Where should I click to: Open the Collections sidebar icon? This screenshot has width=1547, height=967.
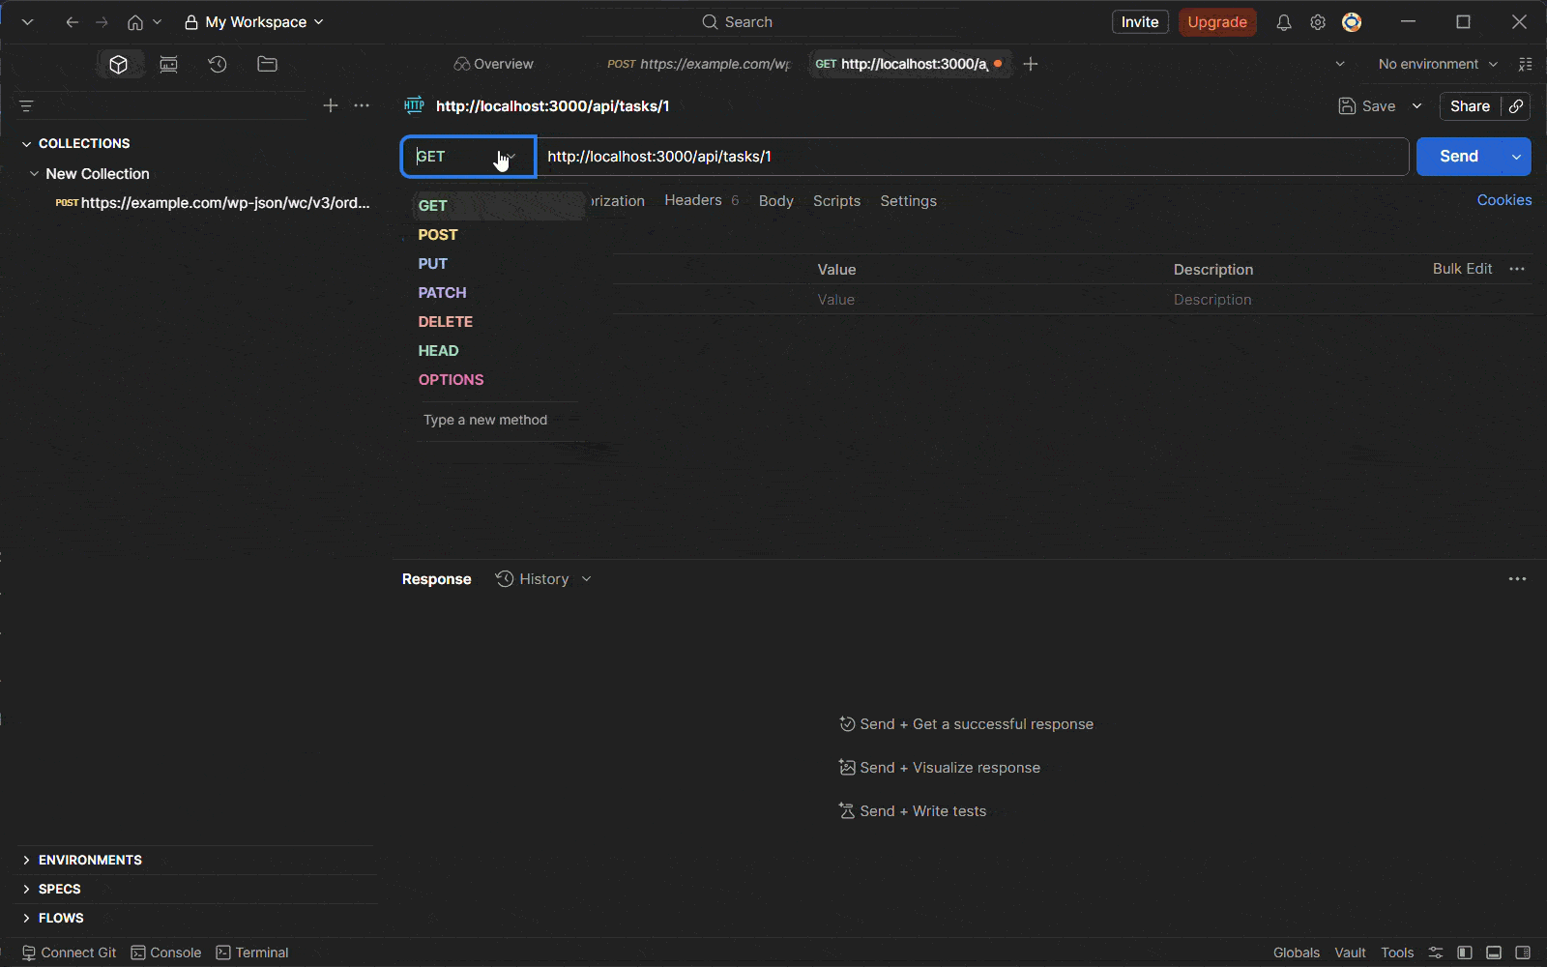point(118,64)
